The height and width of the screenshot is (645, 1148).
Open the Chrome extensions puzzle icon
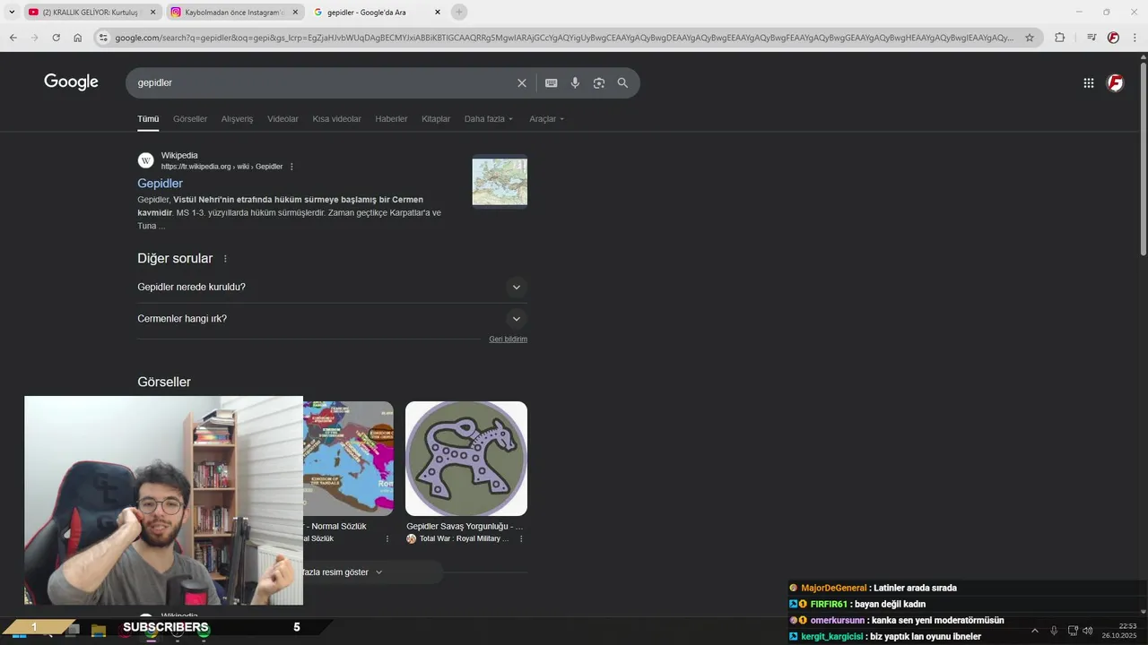[x=1060, y=38]
